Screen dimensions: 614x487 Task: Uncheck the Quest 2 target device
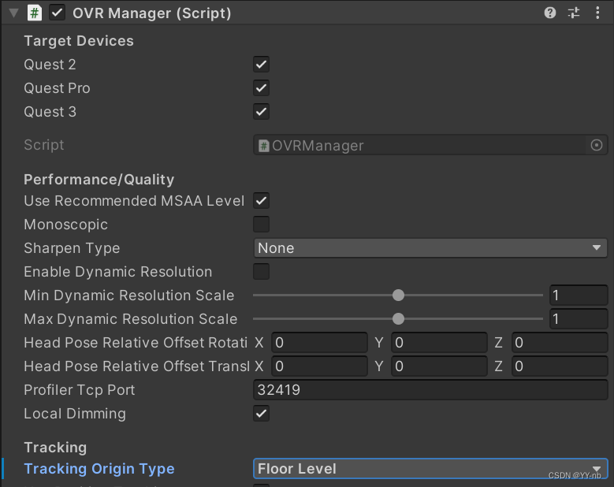click(261, 65)
